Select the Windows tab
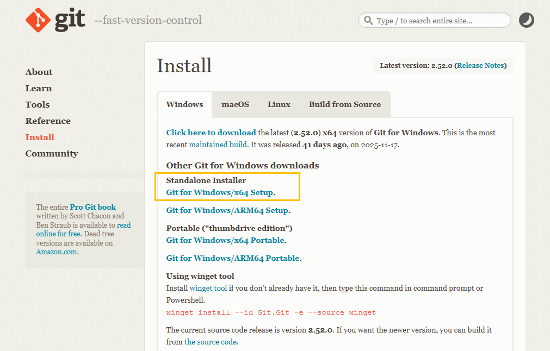550x351 pixels. click(184, 104)
